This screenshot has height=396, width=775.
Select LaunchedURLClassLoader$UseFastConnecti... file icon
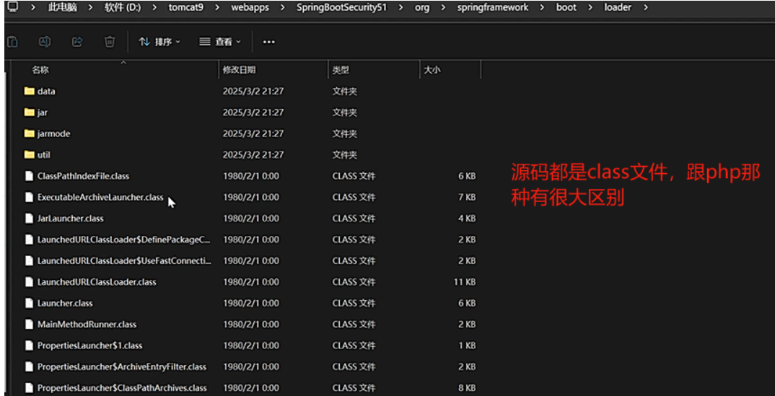coord(30,260)
